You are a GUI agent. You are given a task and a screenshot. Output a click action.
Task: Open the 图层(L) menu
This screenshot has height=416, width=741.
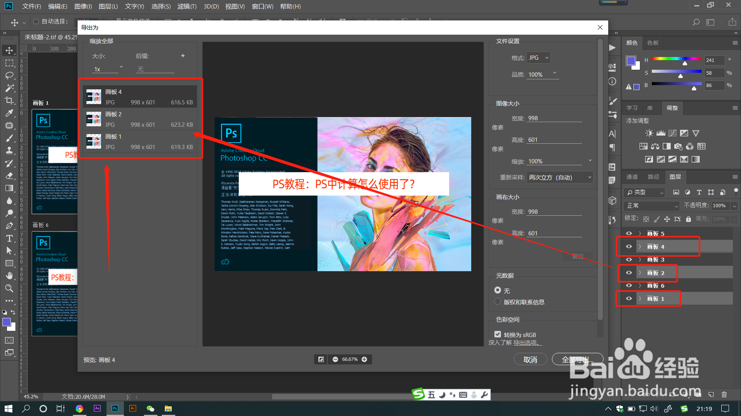click(108, 6)
